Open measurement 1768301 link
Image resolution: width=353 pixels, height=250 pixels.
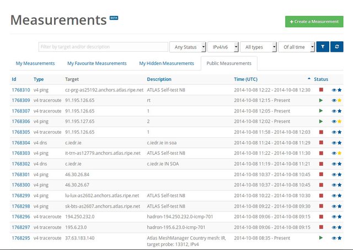click(21, 175)
